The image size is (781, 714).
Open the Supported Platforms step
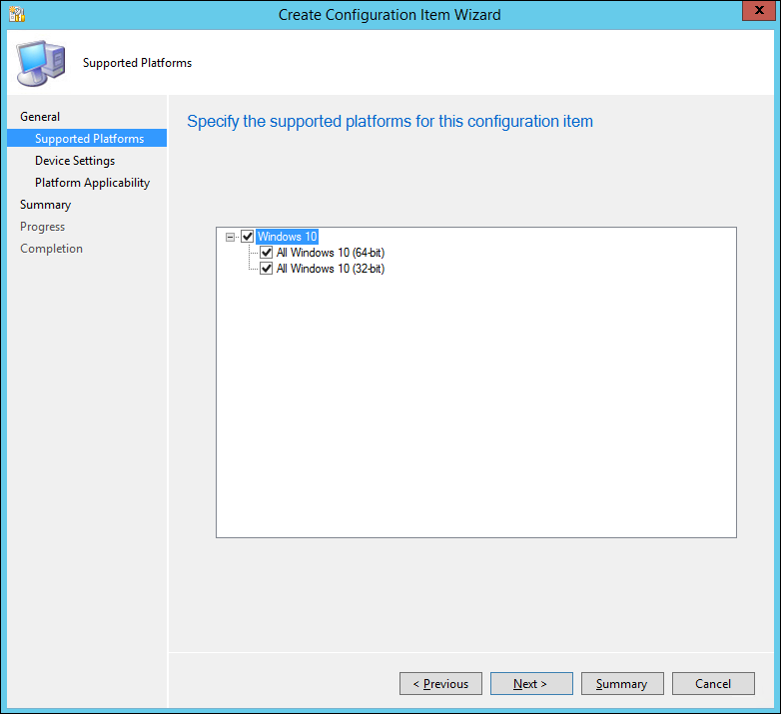(x=87, y=139)
